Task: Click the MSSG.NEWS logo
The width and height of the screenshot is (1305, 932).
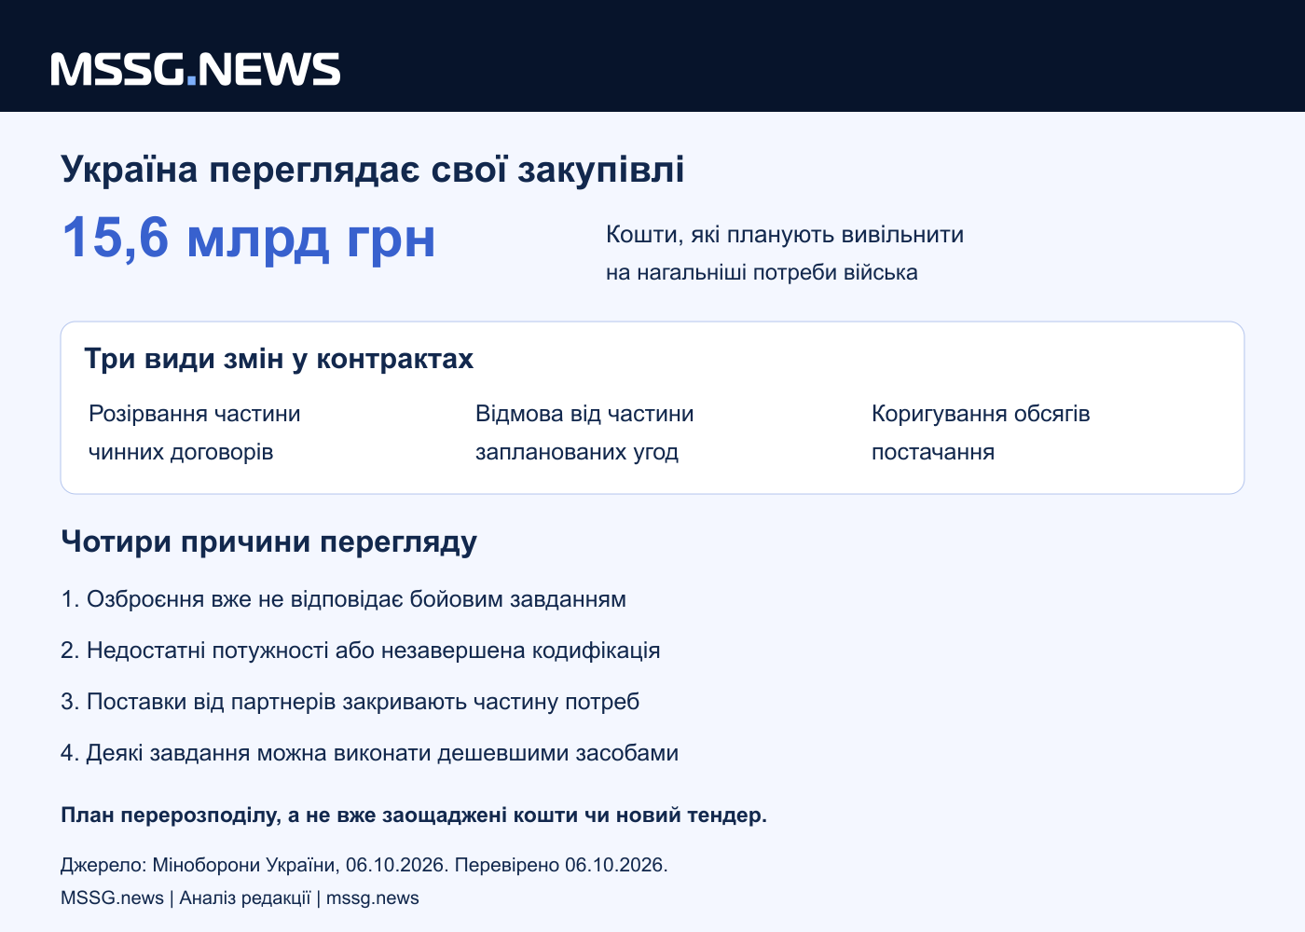Action: point(196,70)
